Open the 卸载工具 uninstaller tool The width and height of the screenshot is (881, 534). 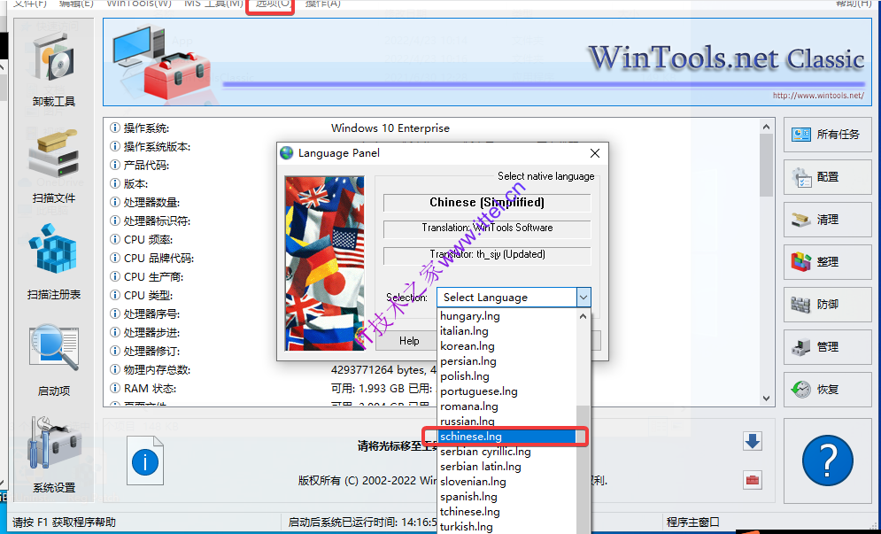point(54,70)
